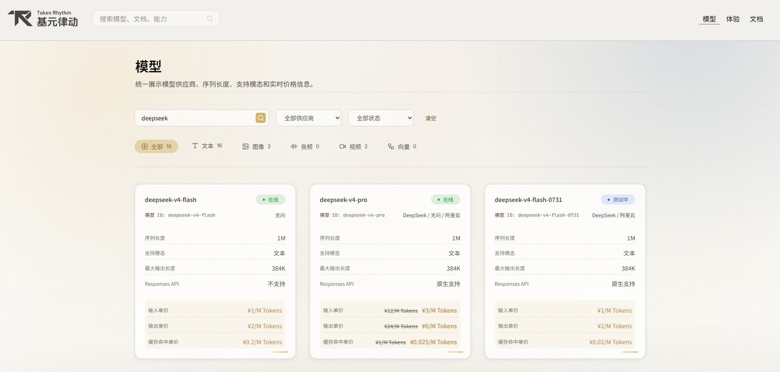
Task: Open the 体验 navigation tab
Action: coord(733,19)
